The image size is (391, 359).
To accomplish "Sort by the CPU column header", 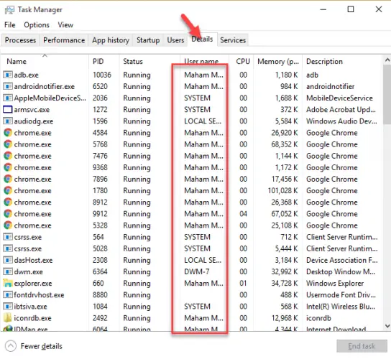I will 241,61.
